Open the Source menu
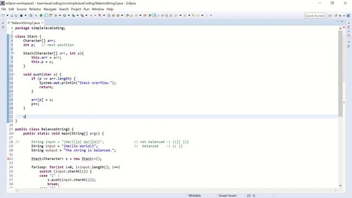Screen dimensions: 352x198 (x=21, y=9)
